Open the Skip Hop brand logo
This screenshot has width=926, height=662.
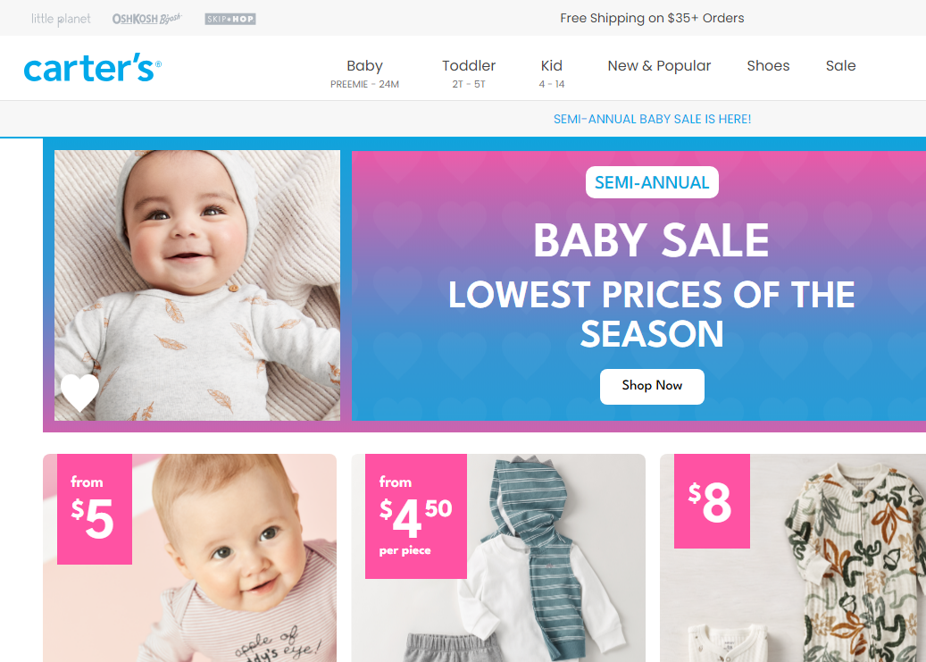coord(230,19)
